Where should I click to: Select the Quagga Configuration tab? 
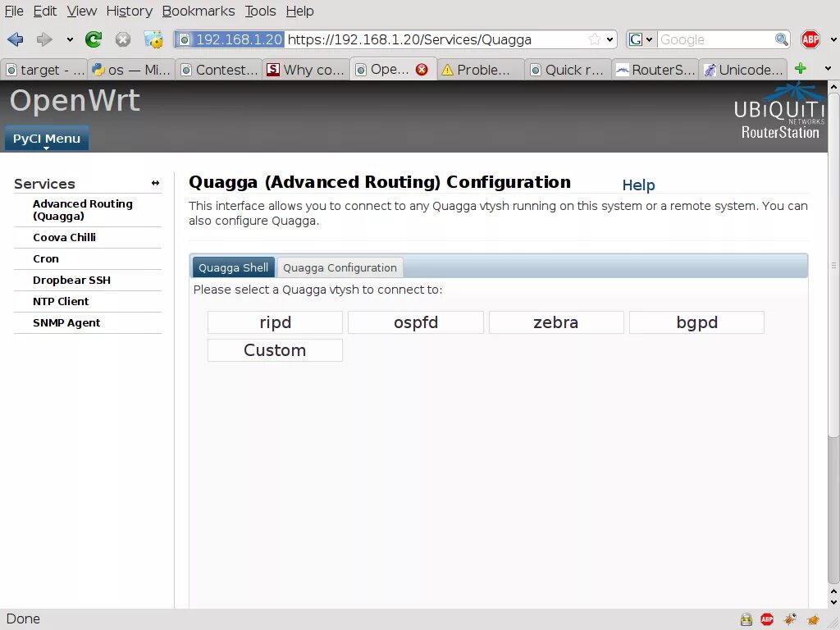pyautogui.click(x=340, y=267)
